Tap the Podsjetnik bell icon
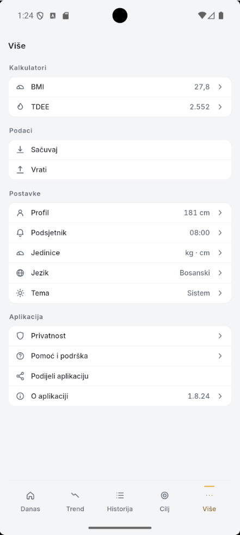Screen dimensions: 240x535 point(20,233)
